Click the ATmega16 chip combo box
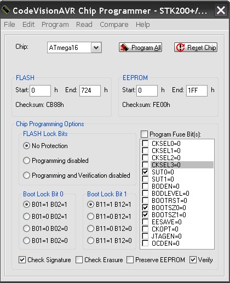This screenshot has width=230, height=283. 74,48
